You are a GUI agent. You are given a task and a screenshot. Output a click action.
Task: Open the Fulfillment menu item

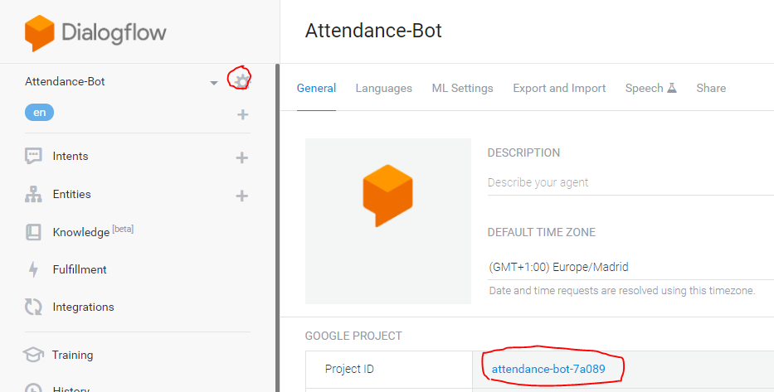point(80,269)
